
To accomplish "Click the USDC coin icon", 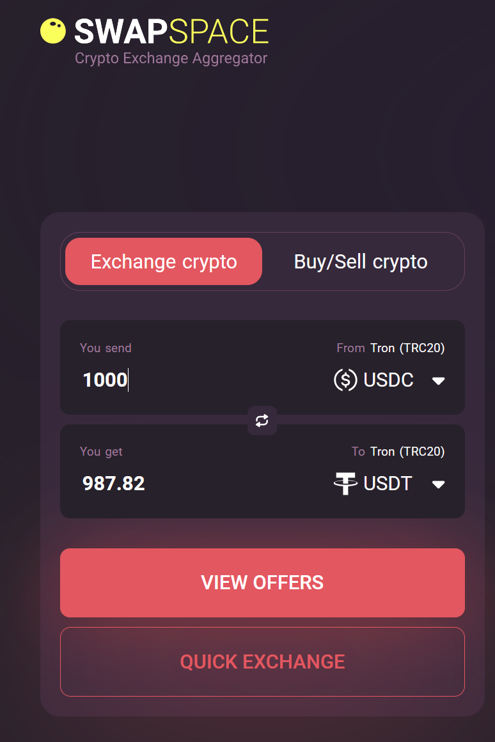I will pos(345,380).
